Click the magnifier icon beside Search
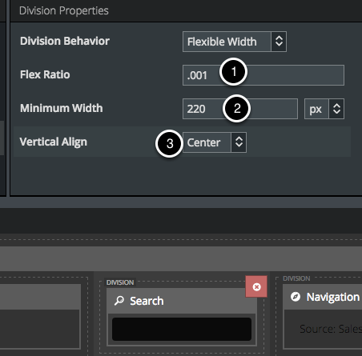The width and height of the screenshot is (362, 356). tap(119, 301)
